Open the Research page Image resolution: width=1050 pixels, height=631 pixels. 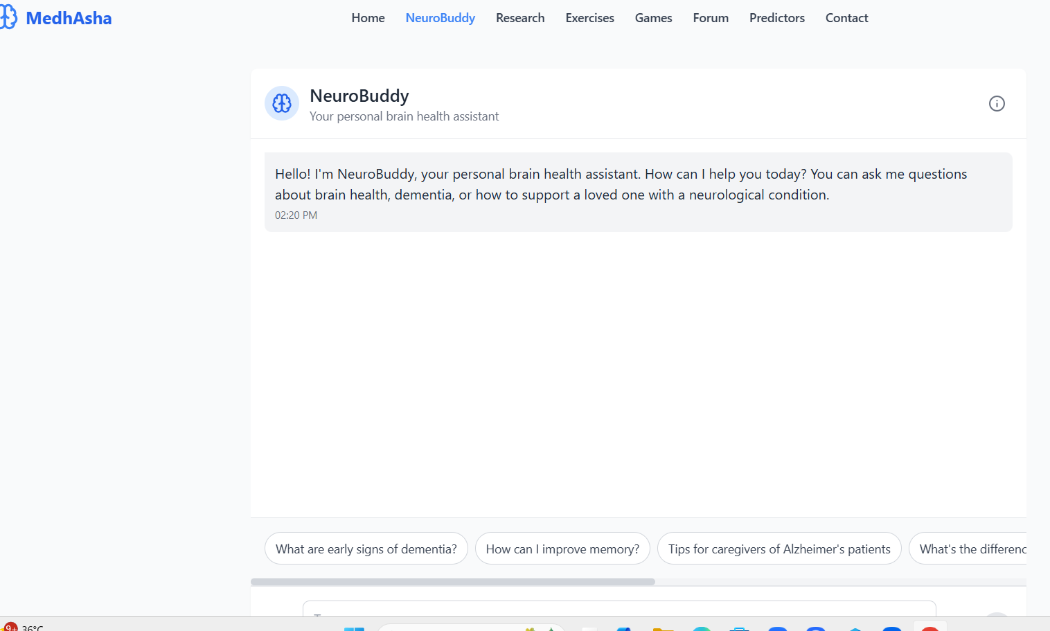pyautogui.click(x=520, y=18)
